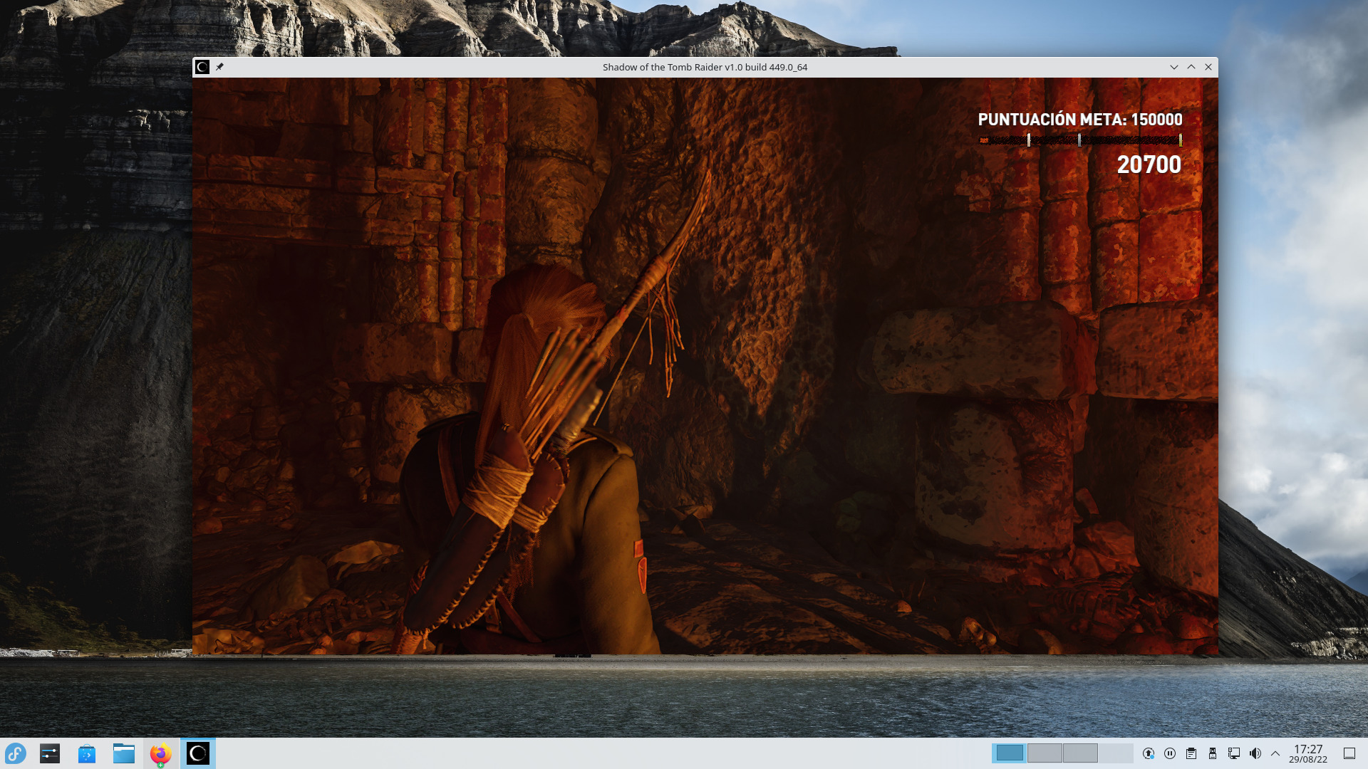The image size is (1368, 769).
Task: Maximize the Shadow of the Tomb Raider window
Action: [x=1191, y=67]
